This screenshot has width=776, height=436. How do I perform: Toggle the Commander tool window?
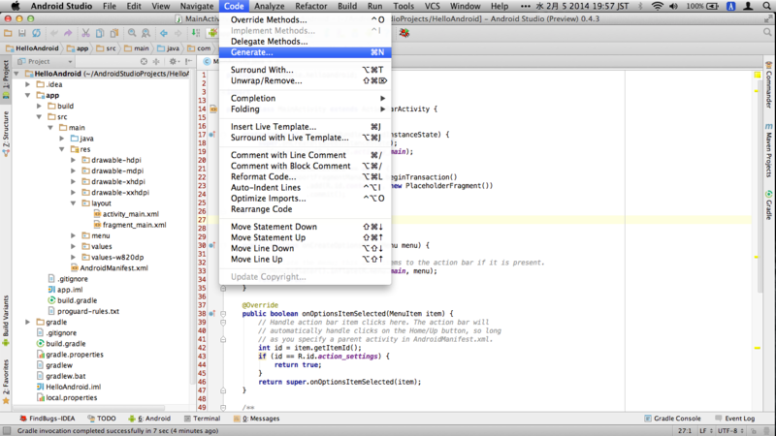(x=768, y=85)
